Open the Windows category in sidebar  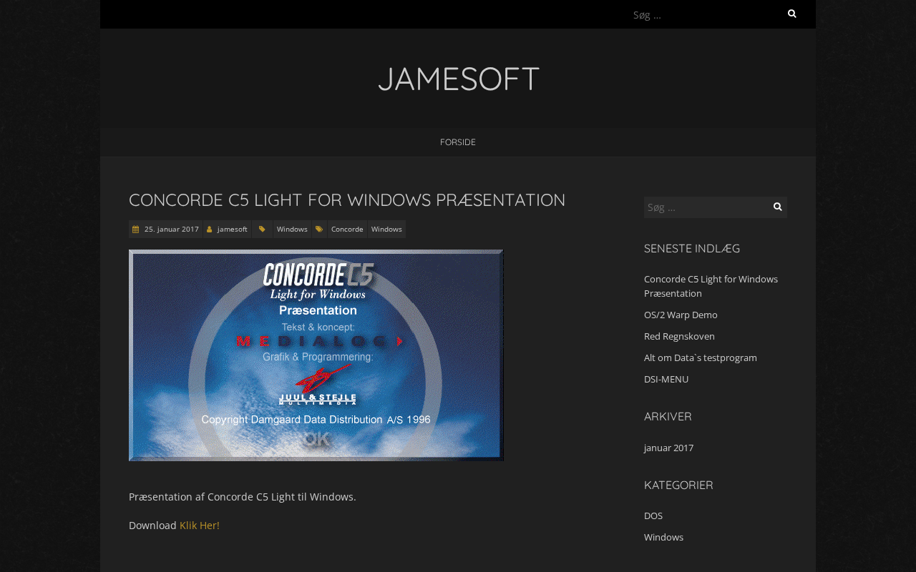663,537
